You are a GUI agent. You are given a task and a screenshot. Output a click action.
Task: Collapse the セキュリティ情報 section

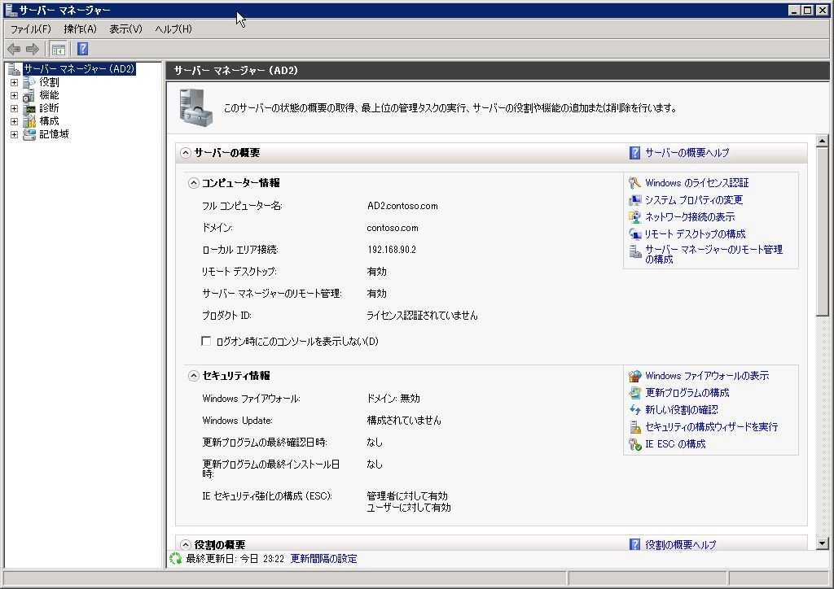(194, 376)
